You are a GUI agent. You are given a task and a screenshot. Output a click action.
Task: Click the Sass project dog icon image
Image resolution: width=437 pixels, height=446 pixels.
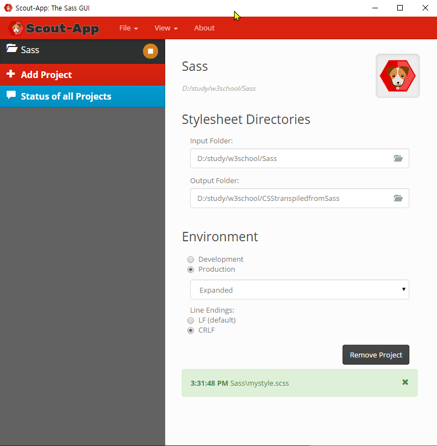click(397, 76)
